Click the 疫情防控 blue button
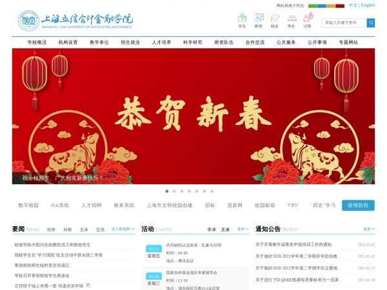 coord(358,206)
